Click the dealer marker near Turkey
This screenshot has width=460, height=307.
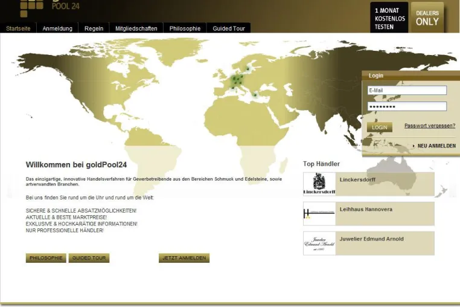[255, 95]
